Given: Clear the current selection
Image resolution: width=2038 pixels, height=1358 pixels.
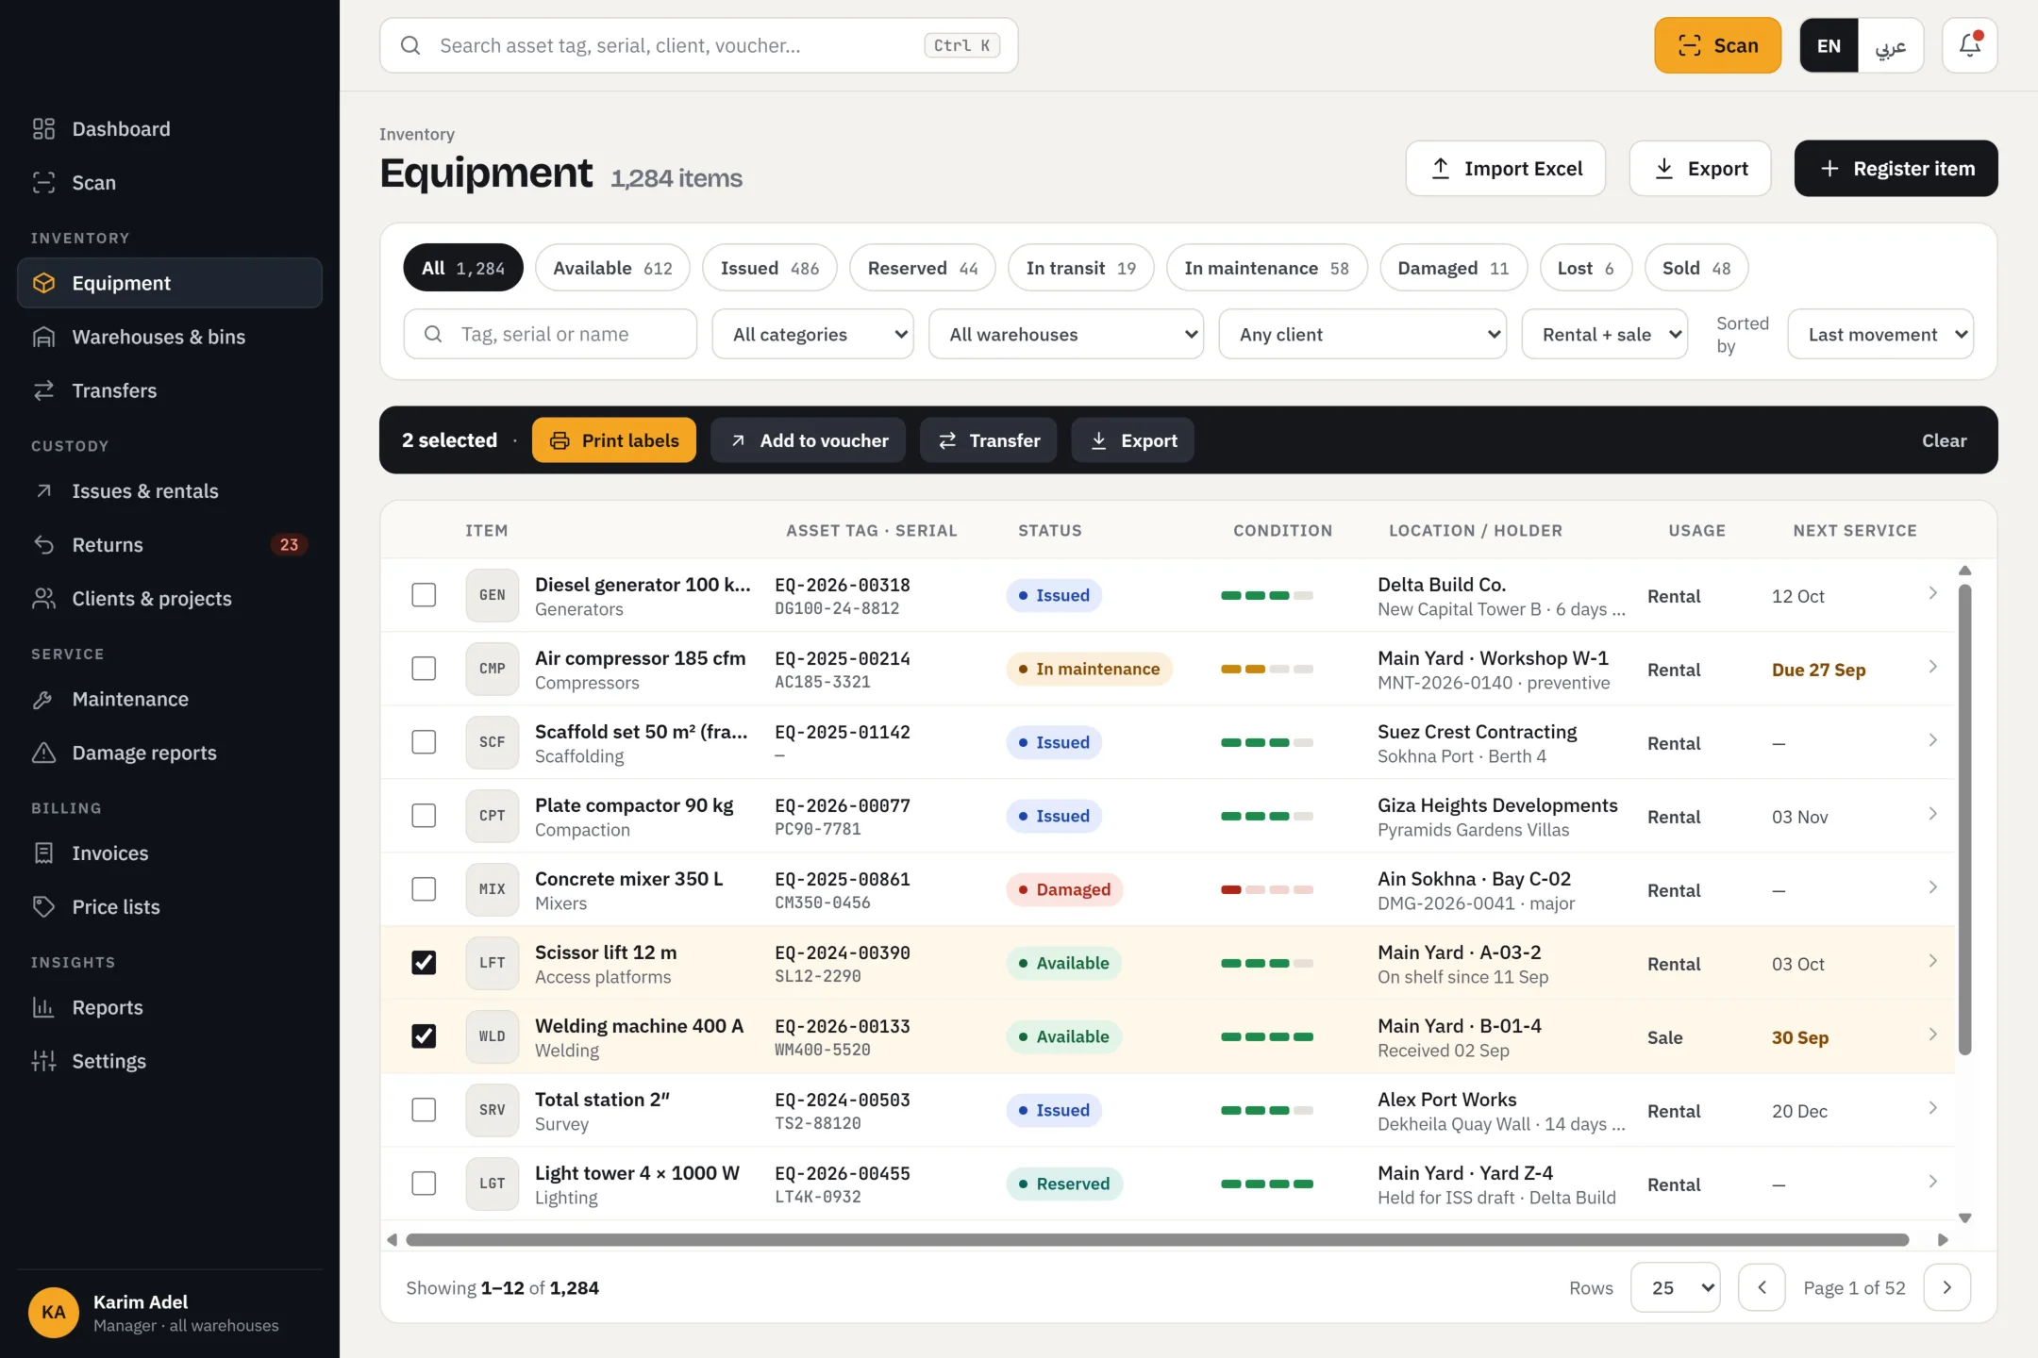Looking at the screenshot, I should [1944, 440].
